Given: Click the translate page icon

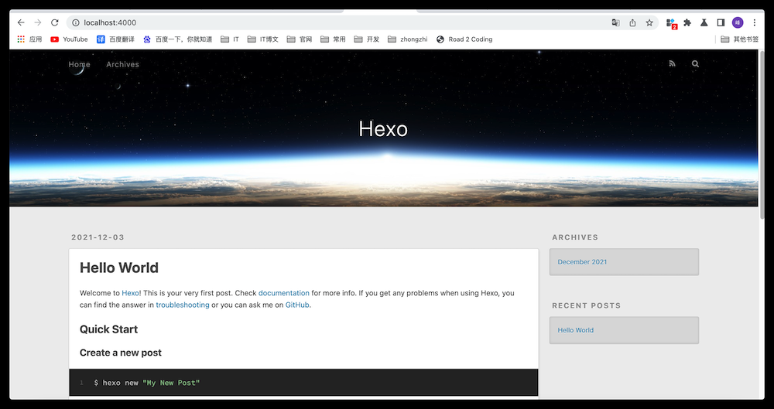Looking at the screenshot, I should click(615, 22).
